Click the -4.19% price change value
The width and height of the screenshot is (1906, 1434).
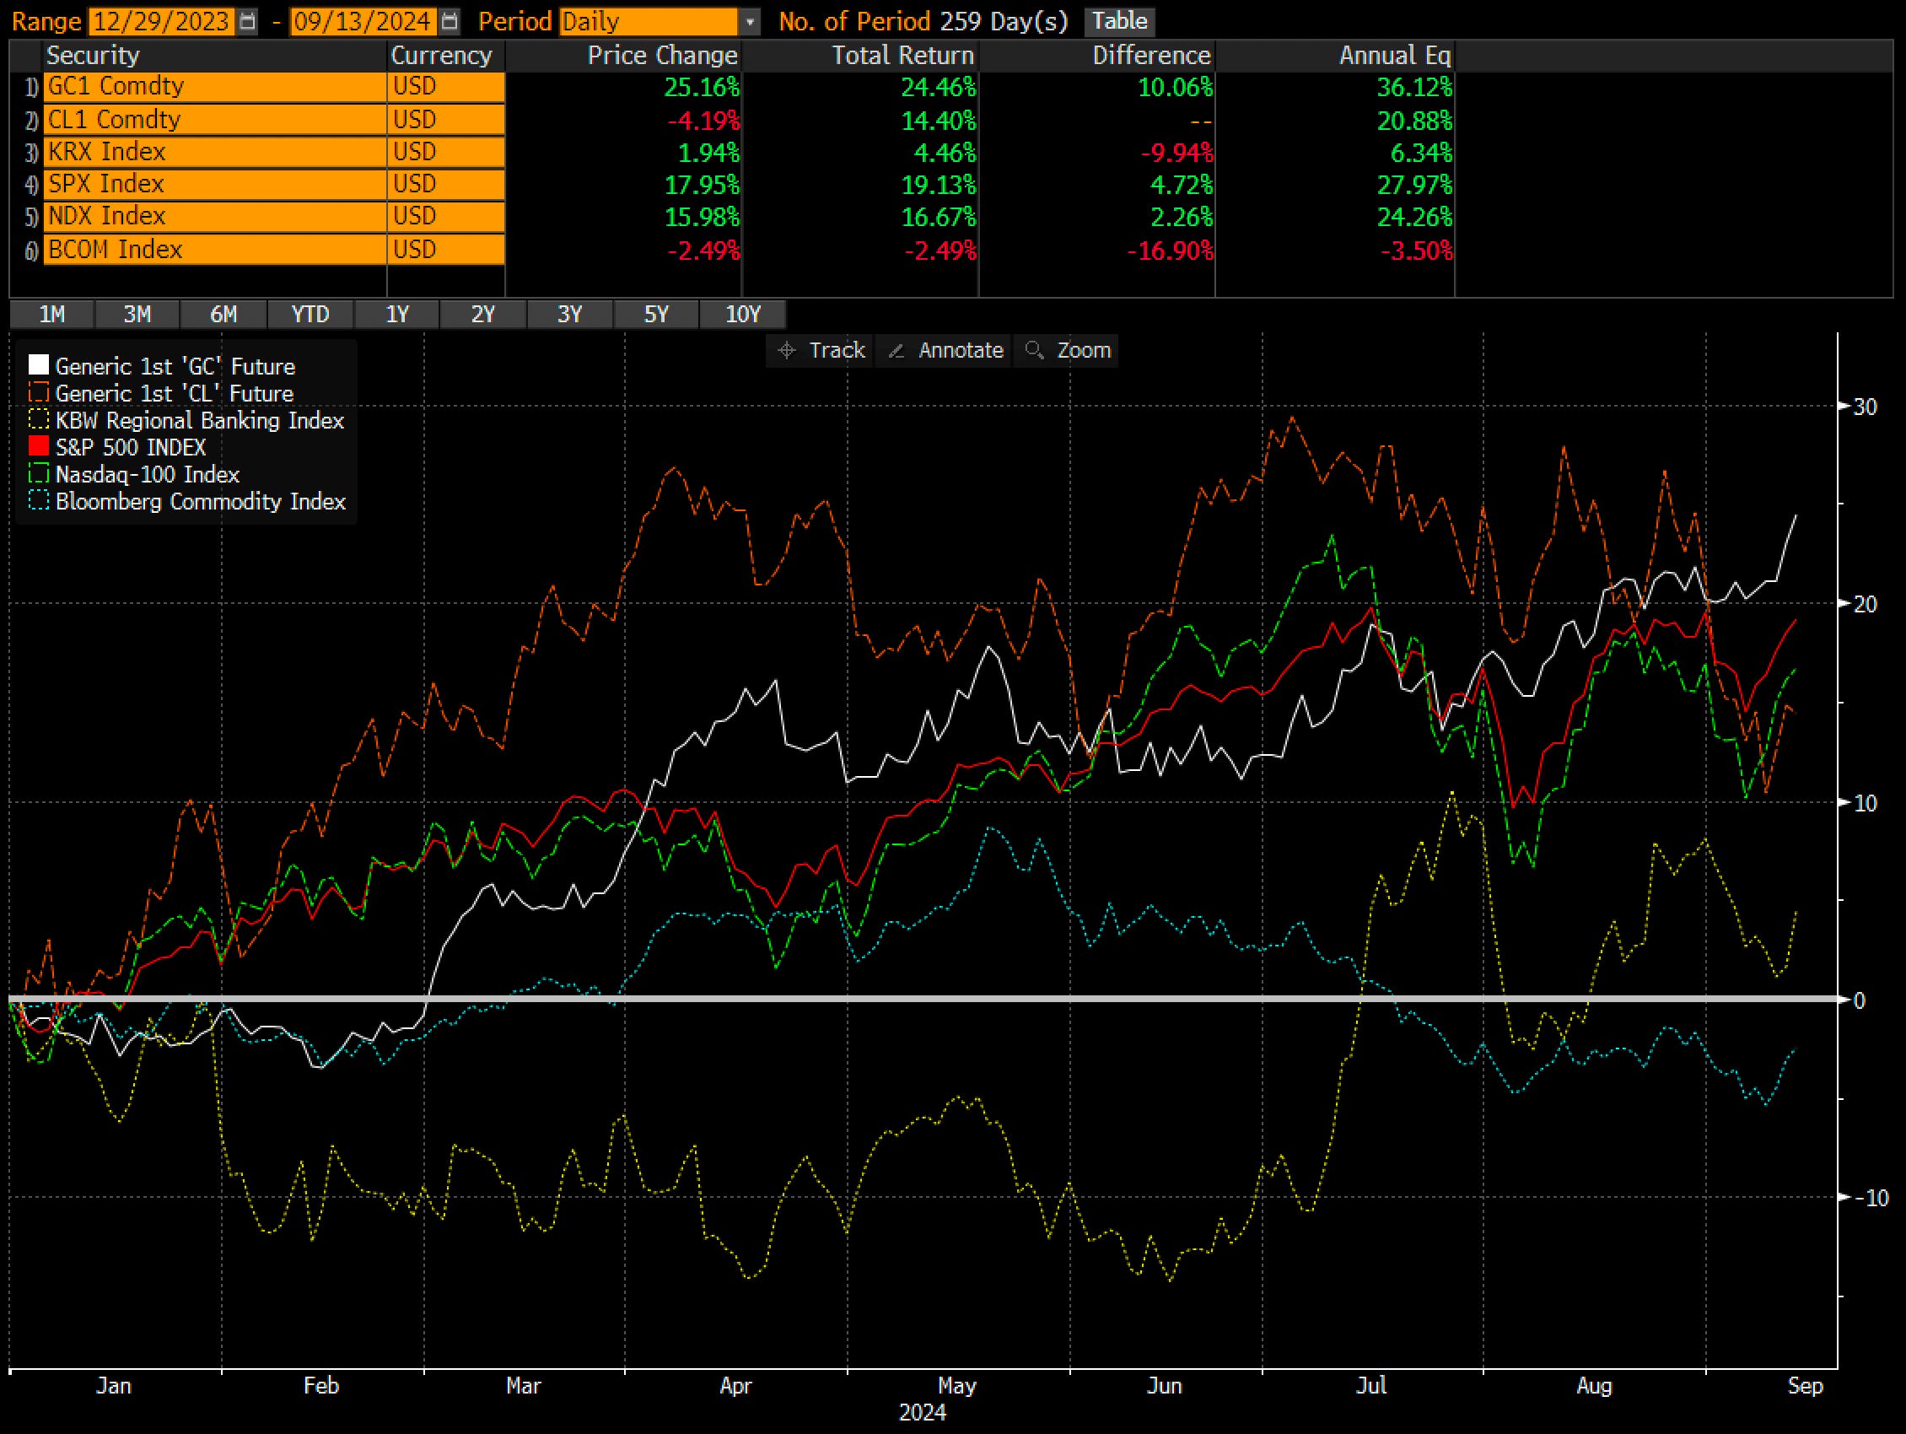pyautogui.click(x=703, y=121)
